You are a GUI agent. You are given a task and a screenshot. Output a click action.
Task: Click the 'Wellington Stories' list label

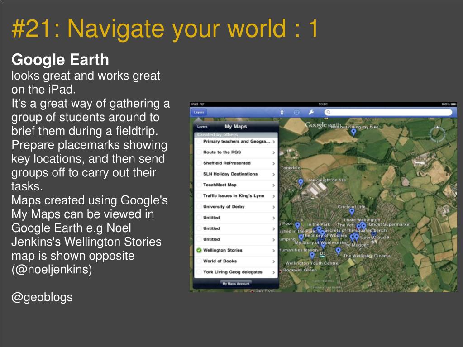(x=223, y=250)
